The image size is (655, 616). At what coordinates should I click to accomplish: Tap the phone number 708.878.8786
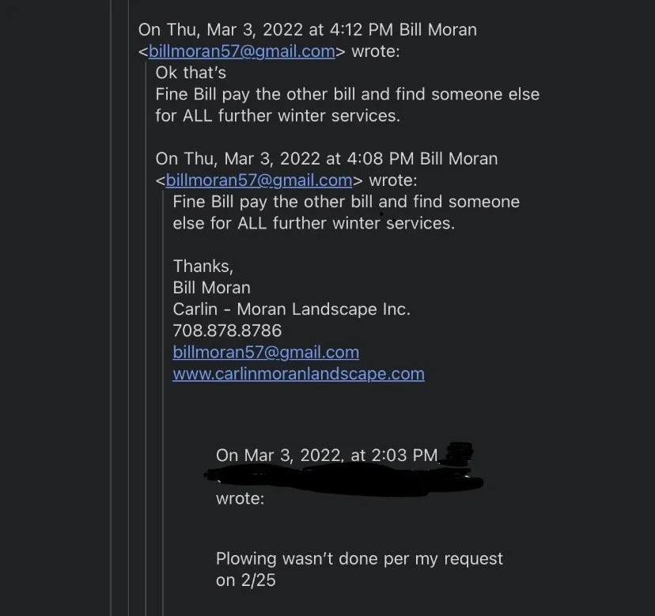point(227,331)
